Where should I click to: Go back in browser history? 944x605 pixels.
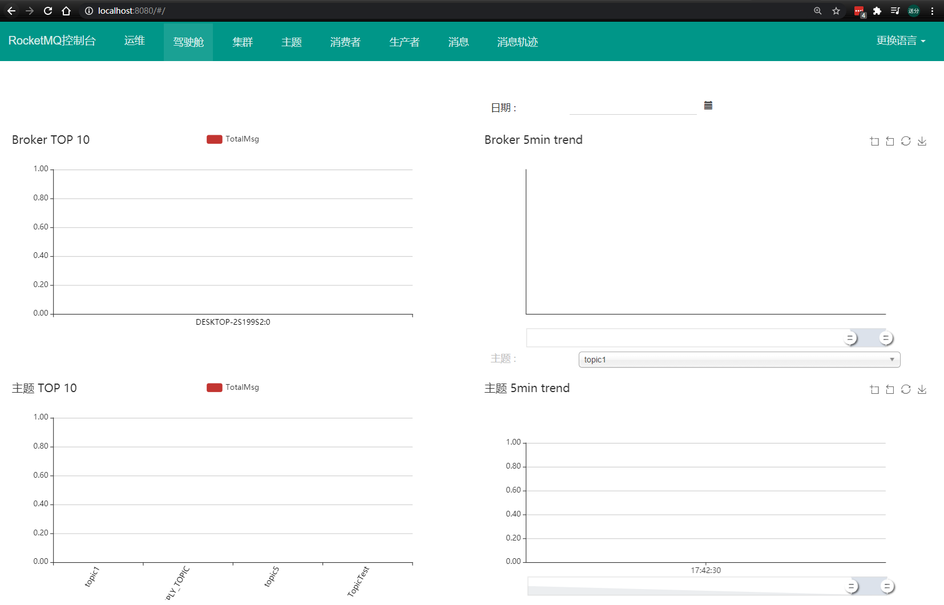point(11,11)
